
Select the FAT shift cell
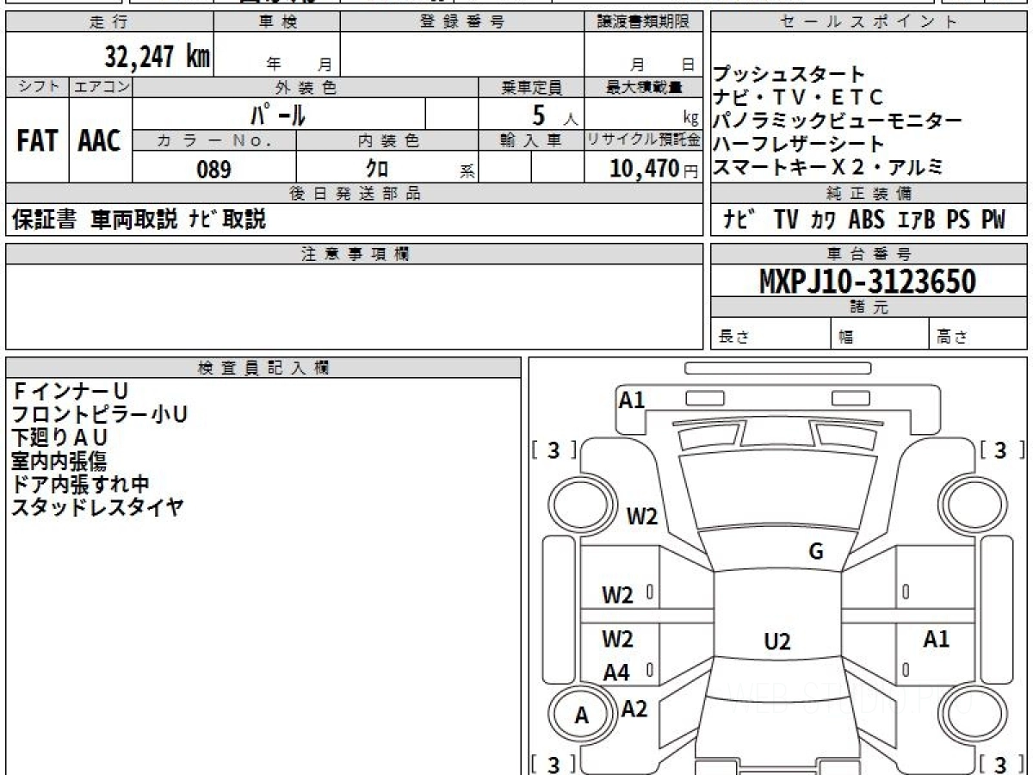37,141
